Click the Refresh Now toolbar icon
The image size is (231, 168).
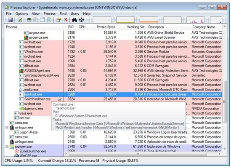click(20, 20)
